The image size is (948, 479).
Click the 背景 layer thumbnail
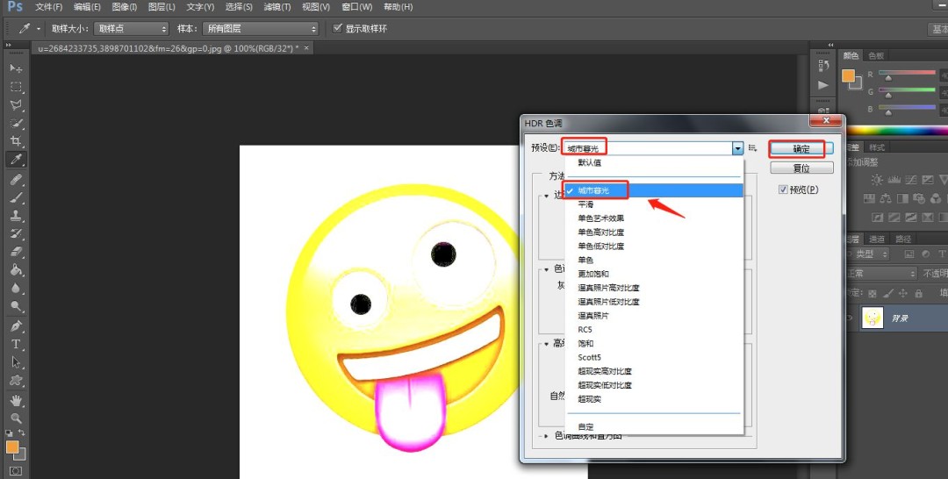coord(873,318)
